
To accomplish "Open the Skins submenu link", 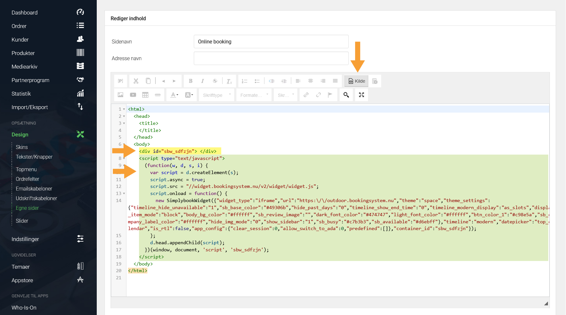I will [22, 147].
